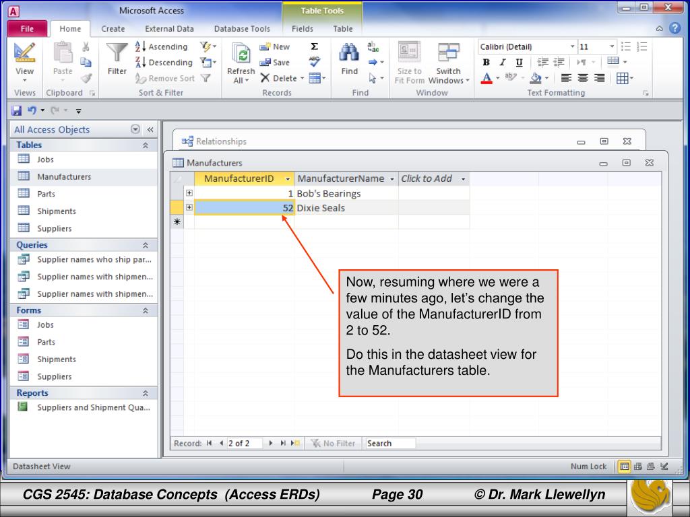Click the bullets list icon
Viewport: 690px width, 517px height.
tap(626, 46)
